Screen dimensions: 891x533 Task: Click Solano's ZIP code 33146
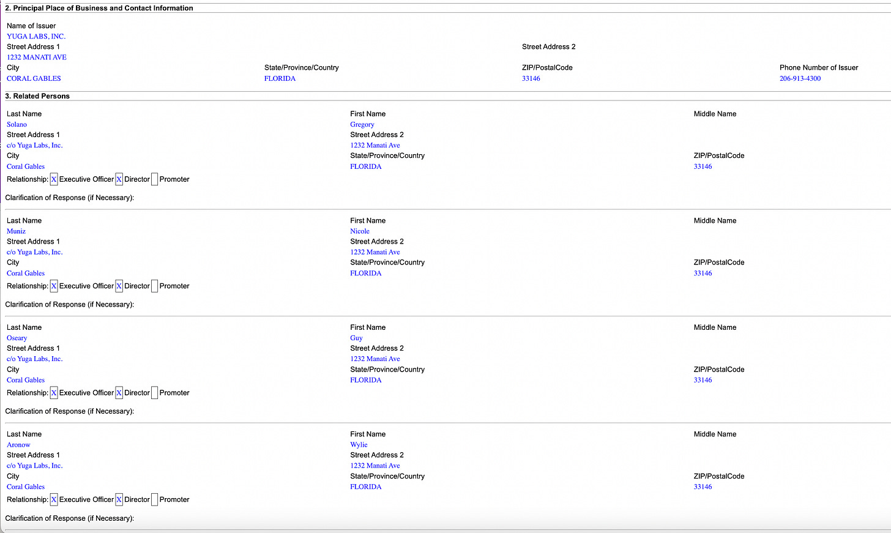coord(703,166)
